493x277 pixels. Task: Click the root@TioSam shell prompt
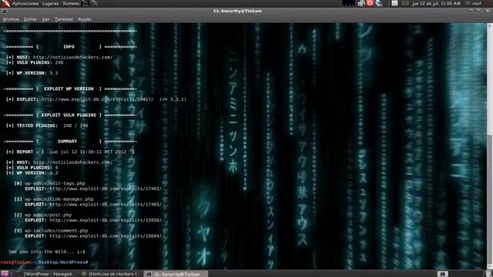pyautogui.click(x=44, y=262)
